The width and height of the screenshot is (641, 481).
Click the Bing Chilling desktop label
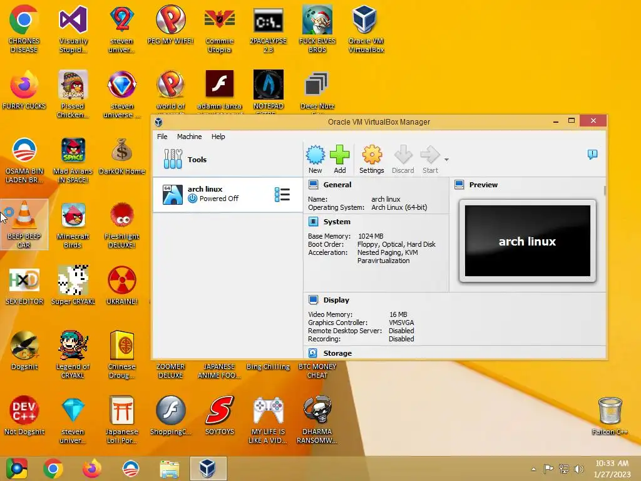click(268, 366)
